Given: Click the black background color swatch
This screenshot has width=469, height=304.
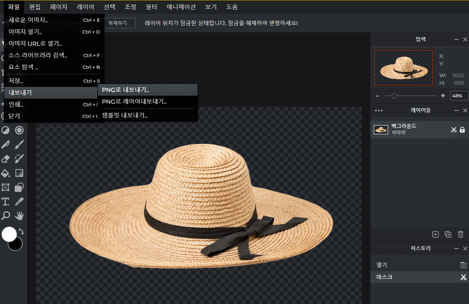Looking at the screenshot, I should [17, 245].
